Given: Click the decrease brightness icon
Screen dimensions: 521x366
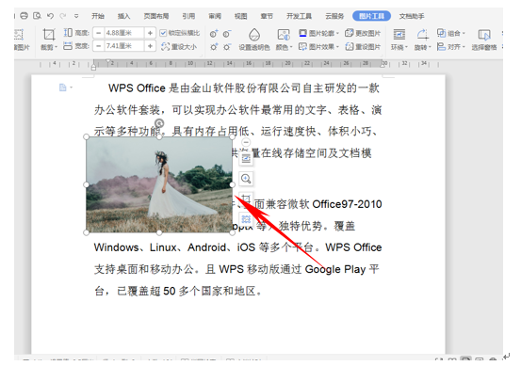Looking at the screenshot, I should pos(227,47).
